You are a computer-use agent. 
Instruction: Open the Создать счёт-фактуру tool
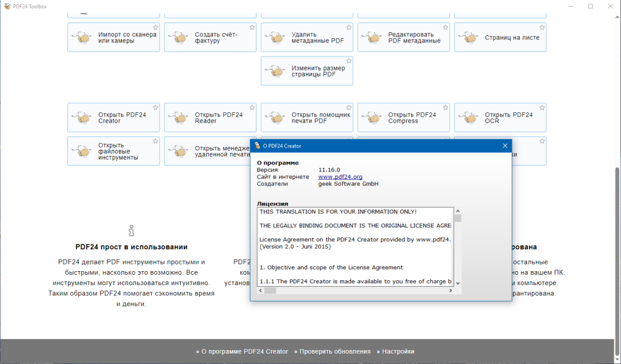tap(210, 37)
